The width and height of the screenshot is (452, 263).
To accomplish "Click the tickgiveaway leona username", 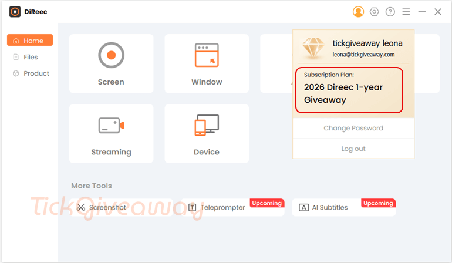I will click(367, 43).
